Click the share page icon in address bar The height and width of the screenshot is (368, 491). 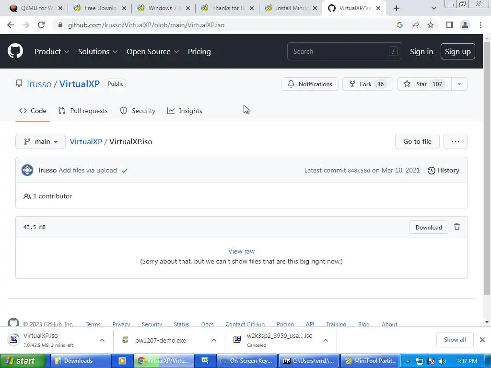click(415, 25)
